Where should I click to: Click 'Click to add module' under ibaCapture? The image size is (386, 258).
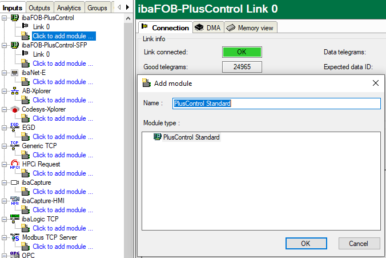pyautogui.click(x=63, y=192)
